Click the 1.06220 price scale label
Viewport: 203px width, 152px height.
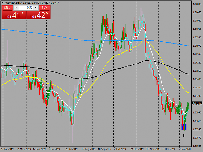197,62
